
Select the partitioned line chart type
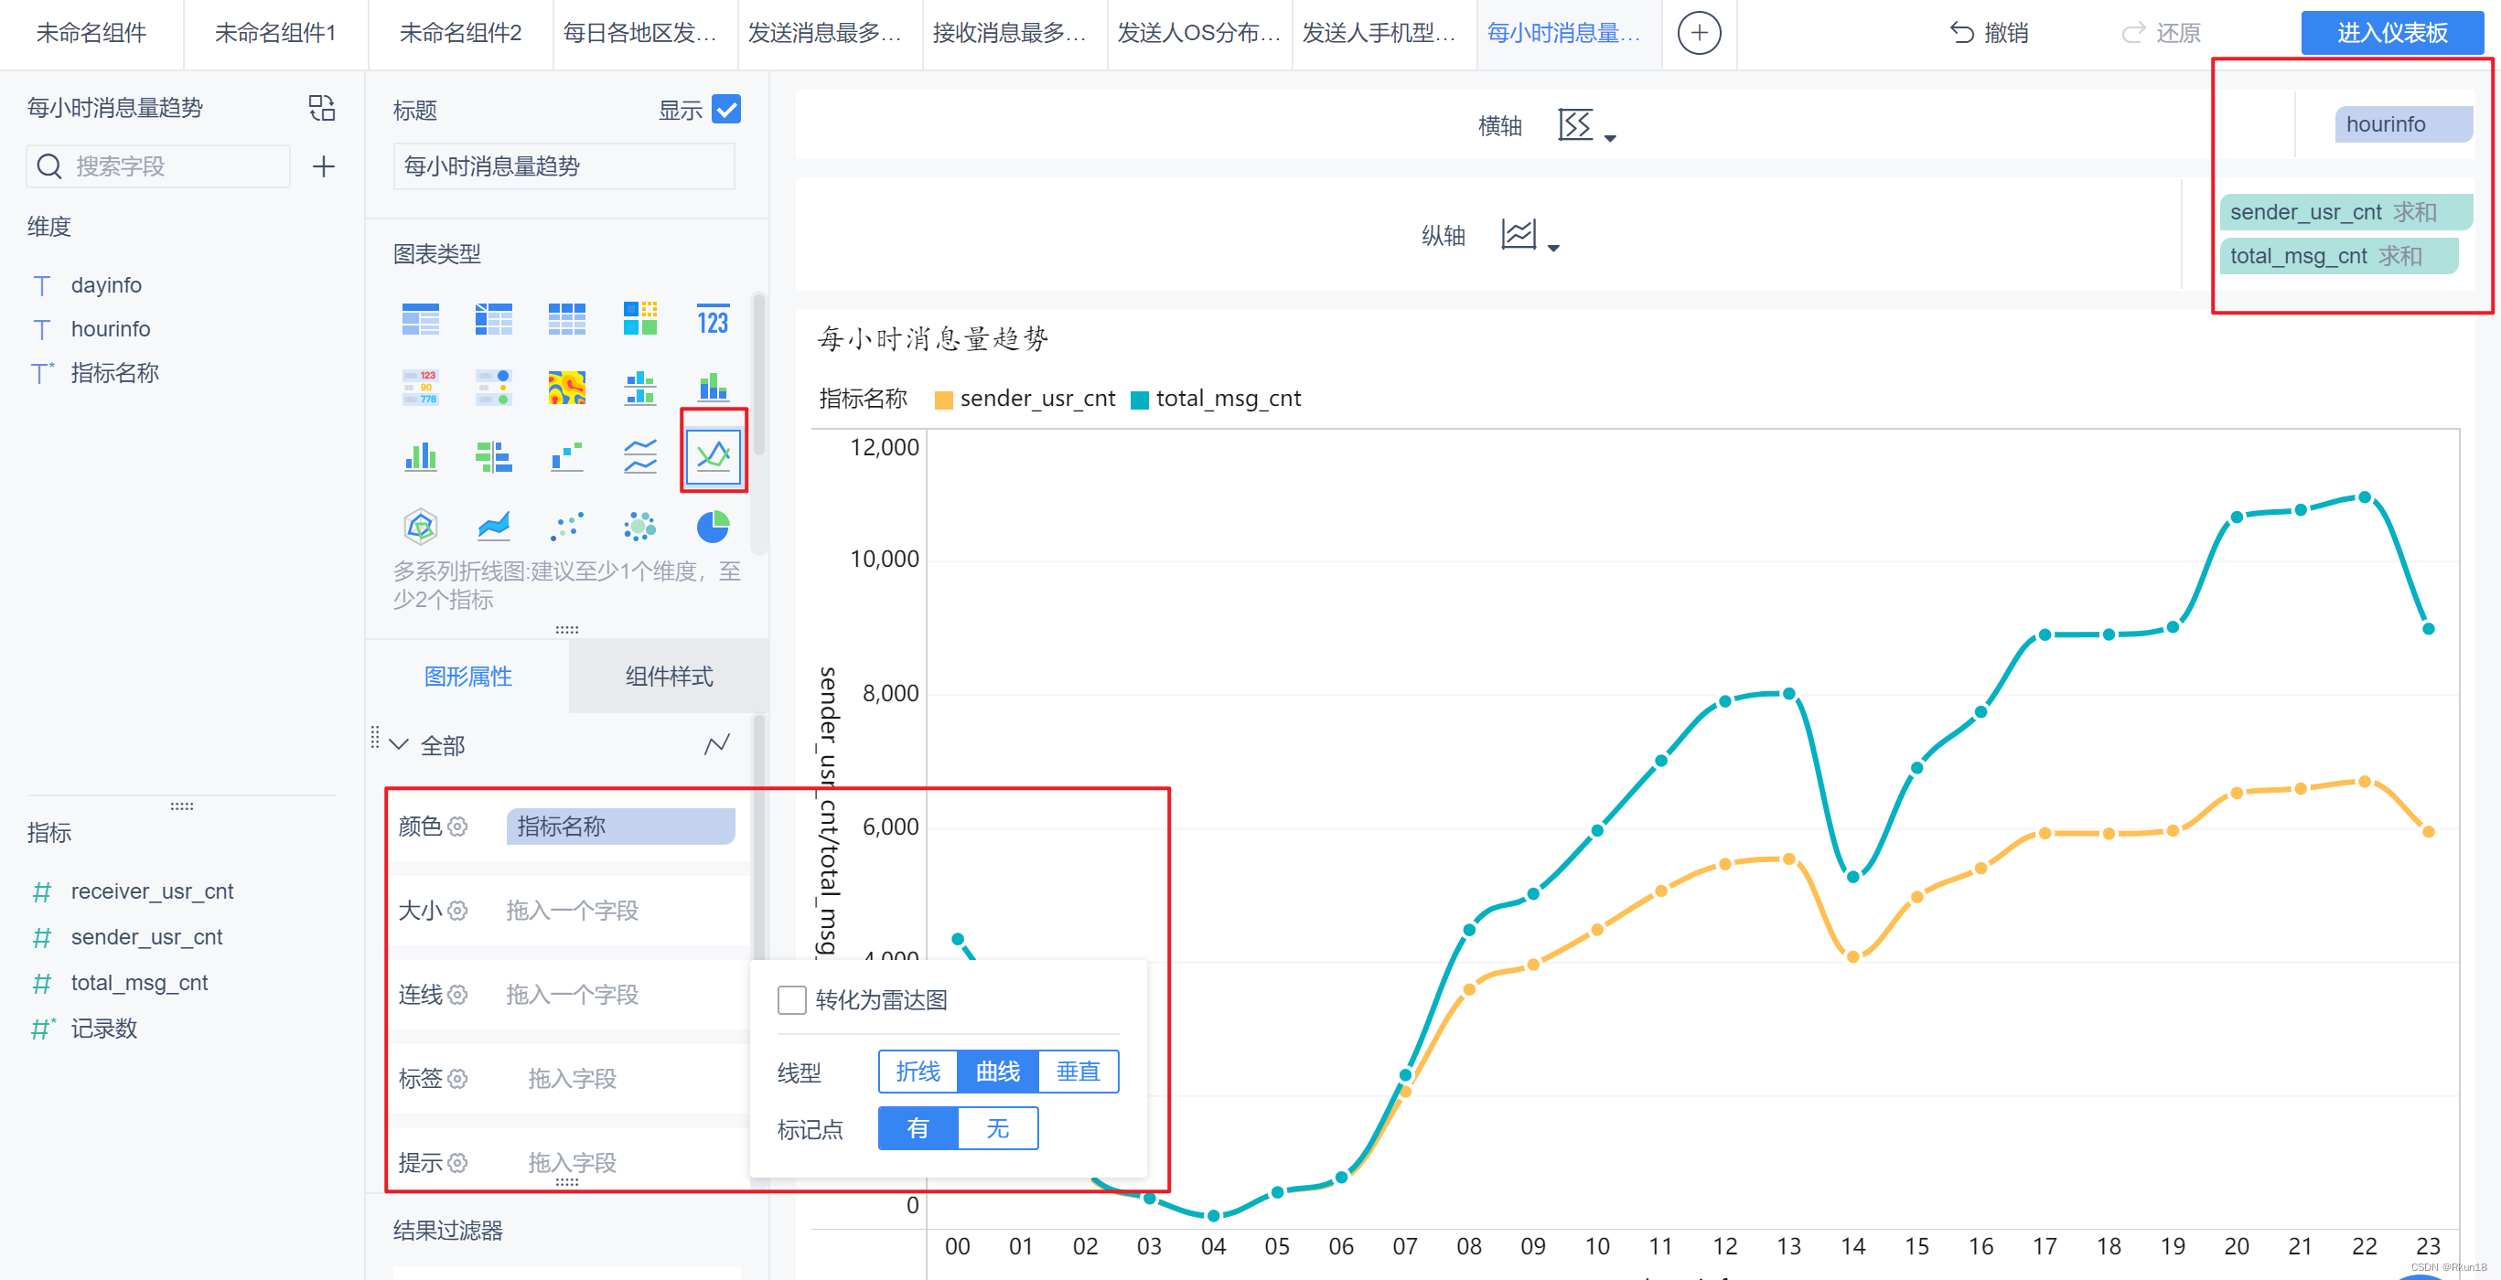[x=639, y=455]
